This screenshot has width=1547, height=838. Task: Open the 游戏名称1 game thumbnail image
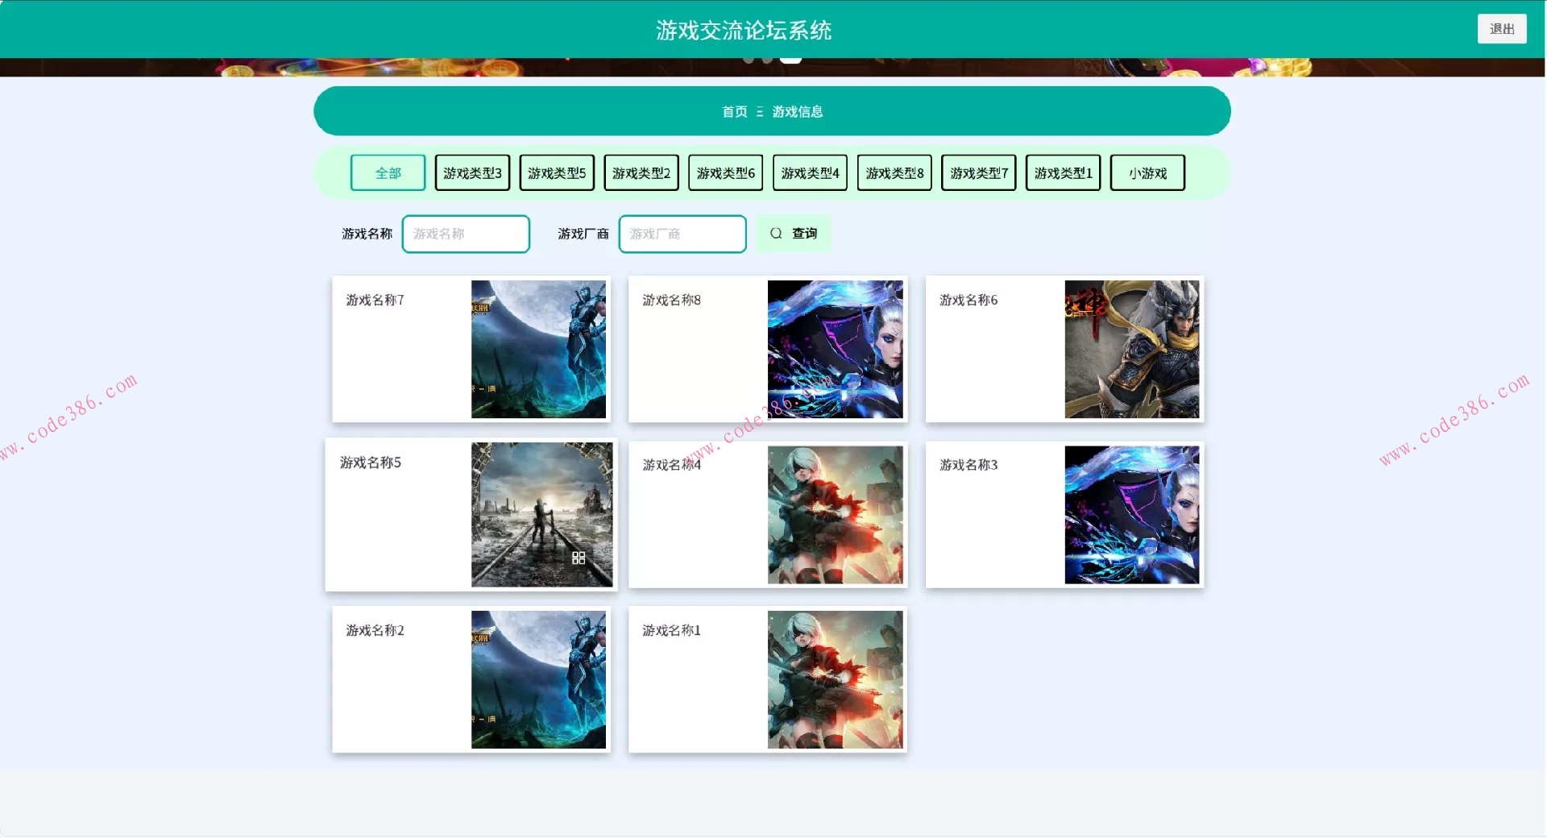835,679
